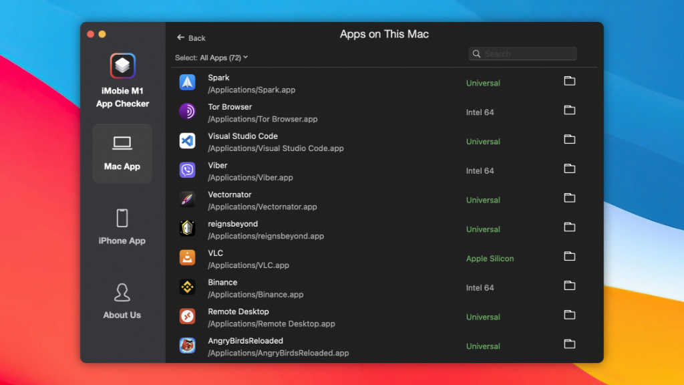Click the Tor Browser app icon
The height and width of the screenshot is (385, 684).
coord(188,112)
